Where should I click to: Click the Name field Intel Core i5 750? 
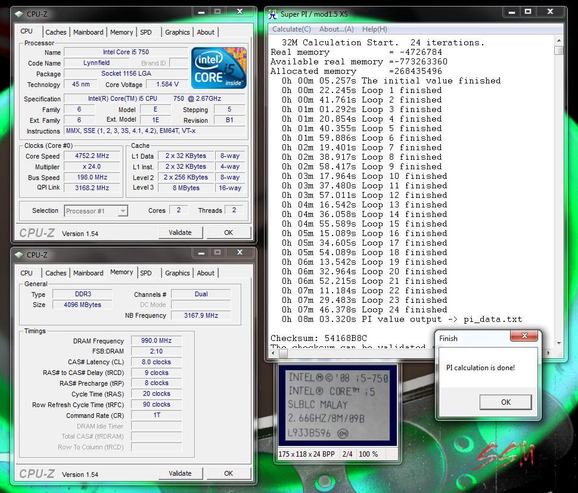pos(126,52)
